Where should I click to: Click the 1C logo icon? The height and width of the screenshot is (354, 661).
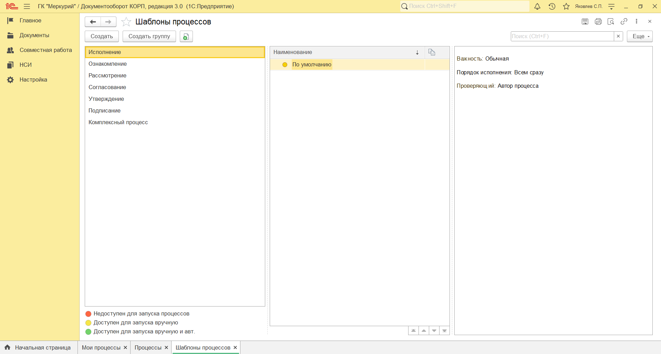click(x=11, y=6)
